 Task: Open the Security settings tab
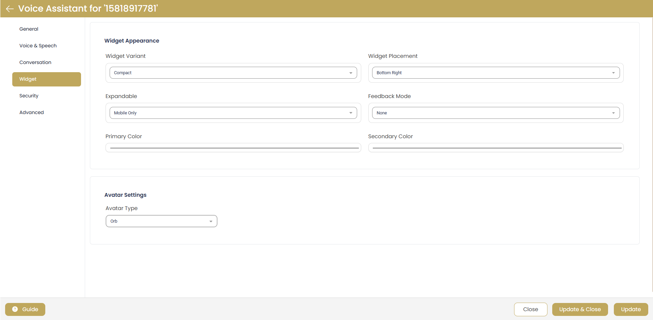coord(29,96)
